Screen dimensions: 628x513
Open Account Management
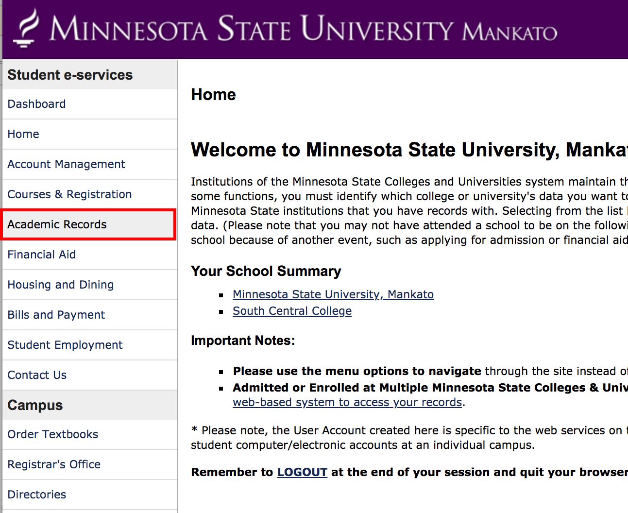click(66, 164)
